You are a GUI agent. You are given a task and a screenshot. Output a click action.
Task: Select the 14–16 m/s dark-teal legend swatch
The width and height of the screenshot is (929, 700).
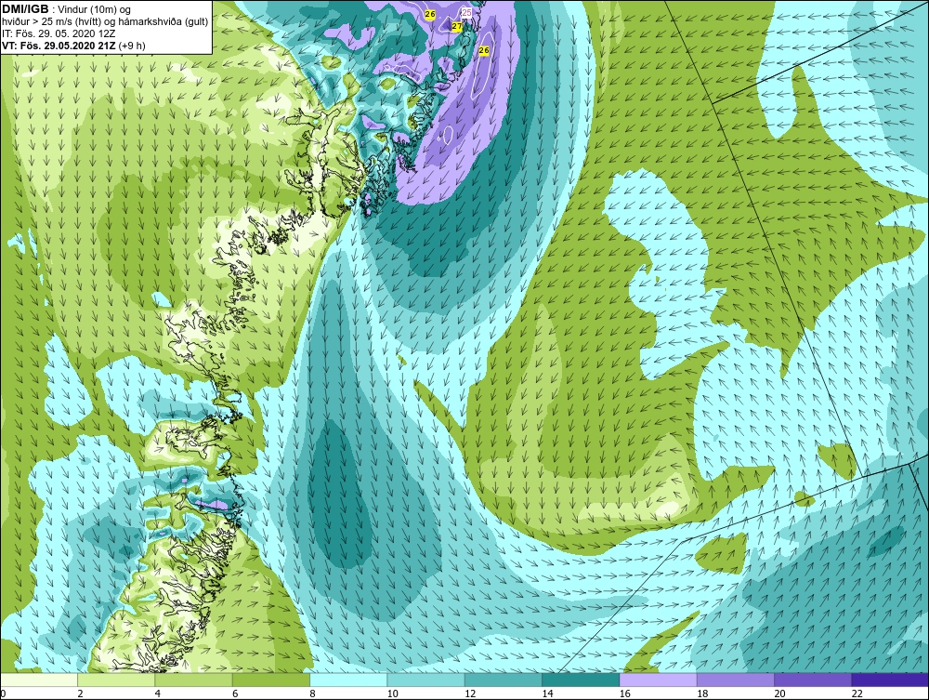coord(581,680)
